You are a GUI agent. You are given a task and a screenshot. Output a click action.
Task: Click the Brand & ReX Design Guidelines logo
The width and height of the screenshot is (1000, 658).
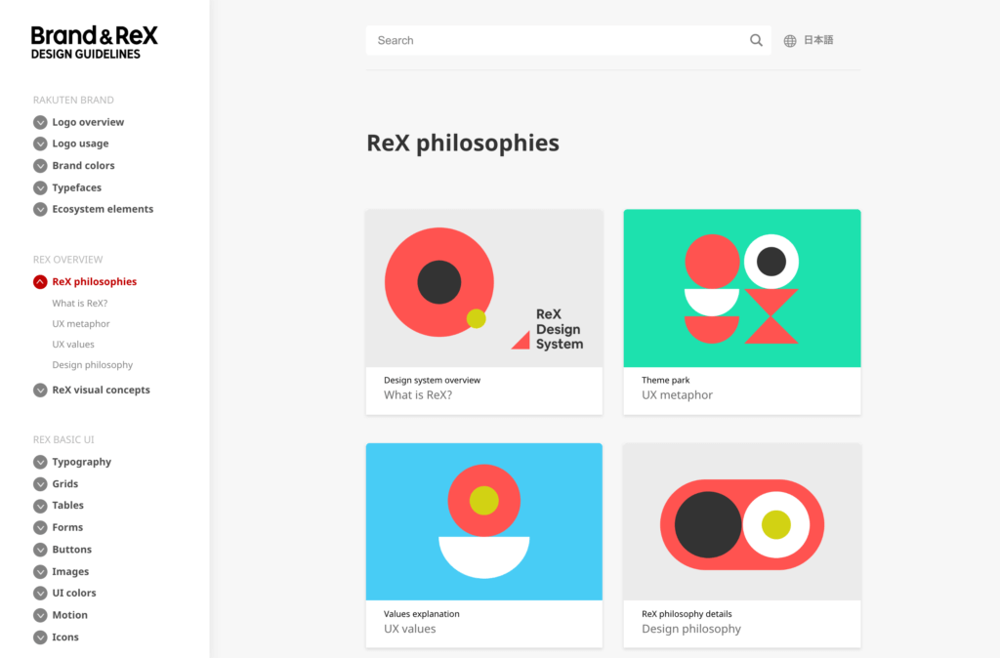pos(94,42)
